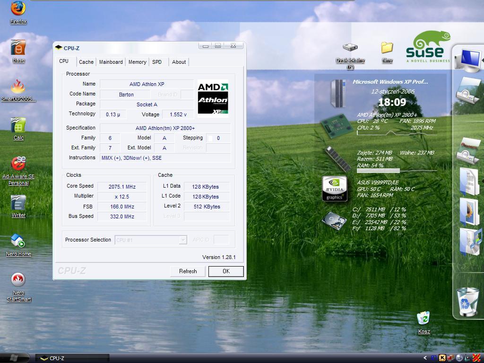Screen dimensions: 484x363
Task: Click the Refresh button in CPU-Z
Action: click(188, 271)
